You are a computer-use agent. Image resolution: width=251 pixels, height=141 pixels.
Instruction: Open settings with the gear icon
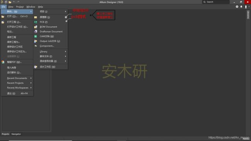click(237, 7)
